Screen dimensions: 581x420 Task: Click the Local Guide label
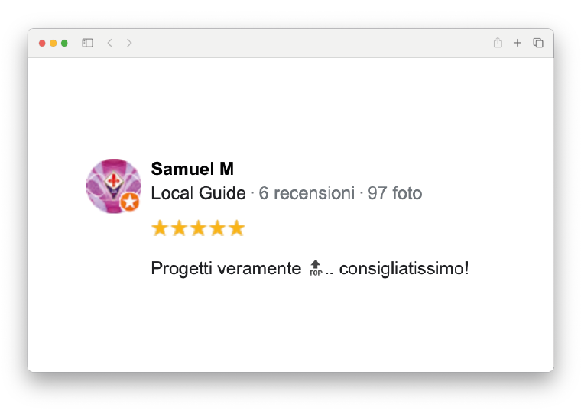click(198, 193)
